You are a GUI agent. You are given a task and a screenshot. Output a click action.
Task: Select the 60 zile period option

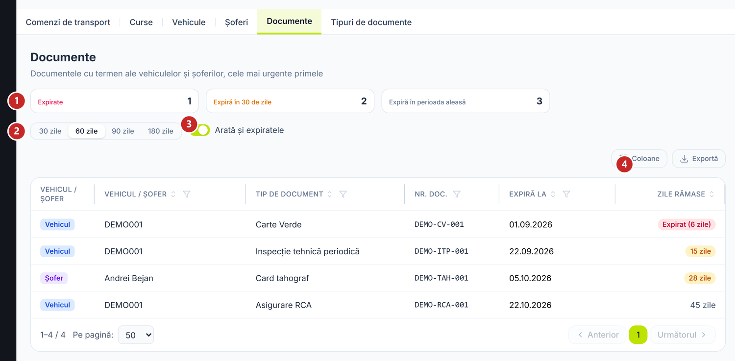[87, 131]
